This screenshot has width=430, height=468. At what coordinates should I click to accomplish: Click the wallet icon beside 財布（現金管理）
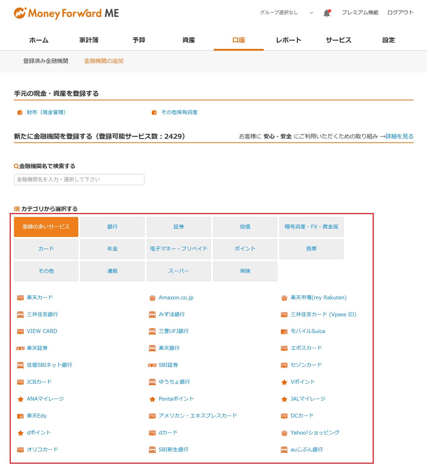[20, 113]
